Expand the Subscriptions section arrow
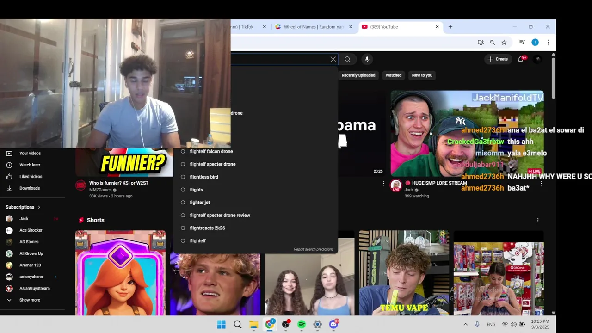Screen dimensions: 592x333 point(39,207)
